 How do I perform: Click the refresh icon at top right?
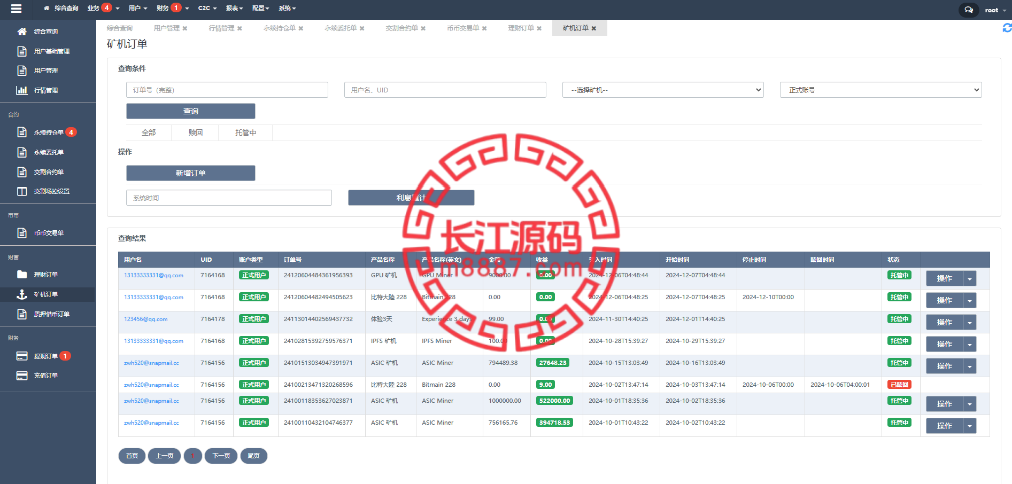(x=1007, y=28)
